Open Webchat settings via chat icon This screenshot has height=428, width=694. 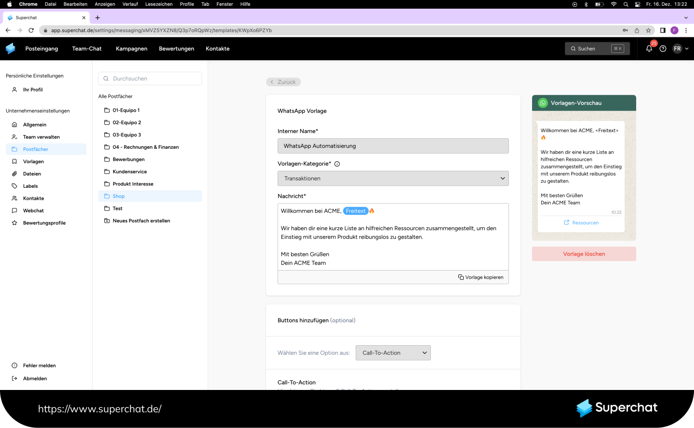[14, 210]
